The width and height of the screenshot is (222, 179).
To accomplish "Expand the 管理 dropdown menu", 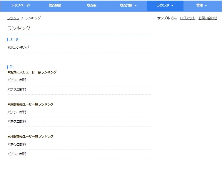I will click(x=202, y=5).
